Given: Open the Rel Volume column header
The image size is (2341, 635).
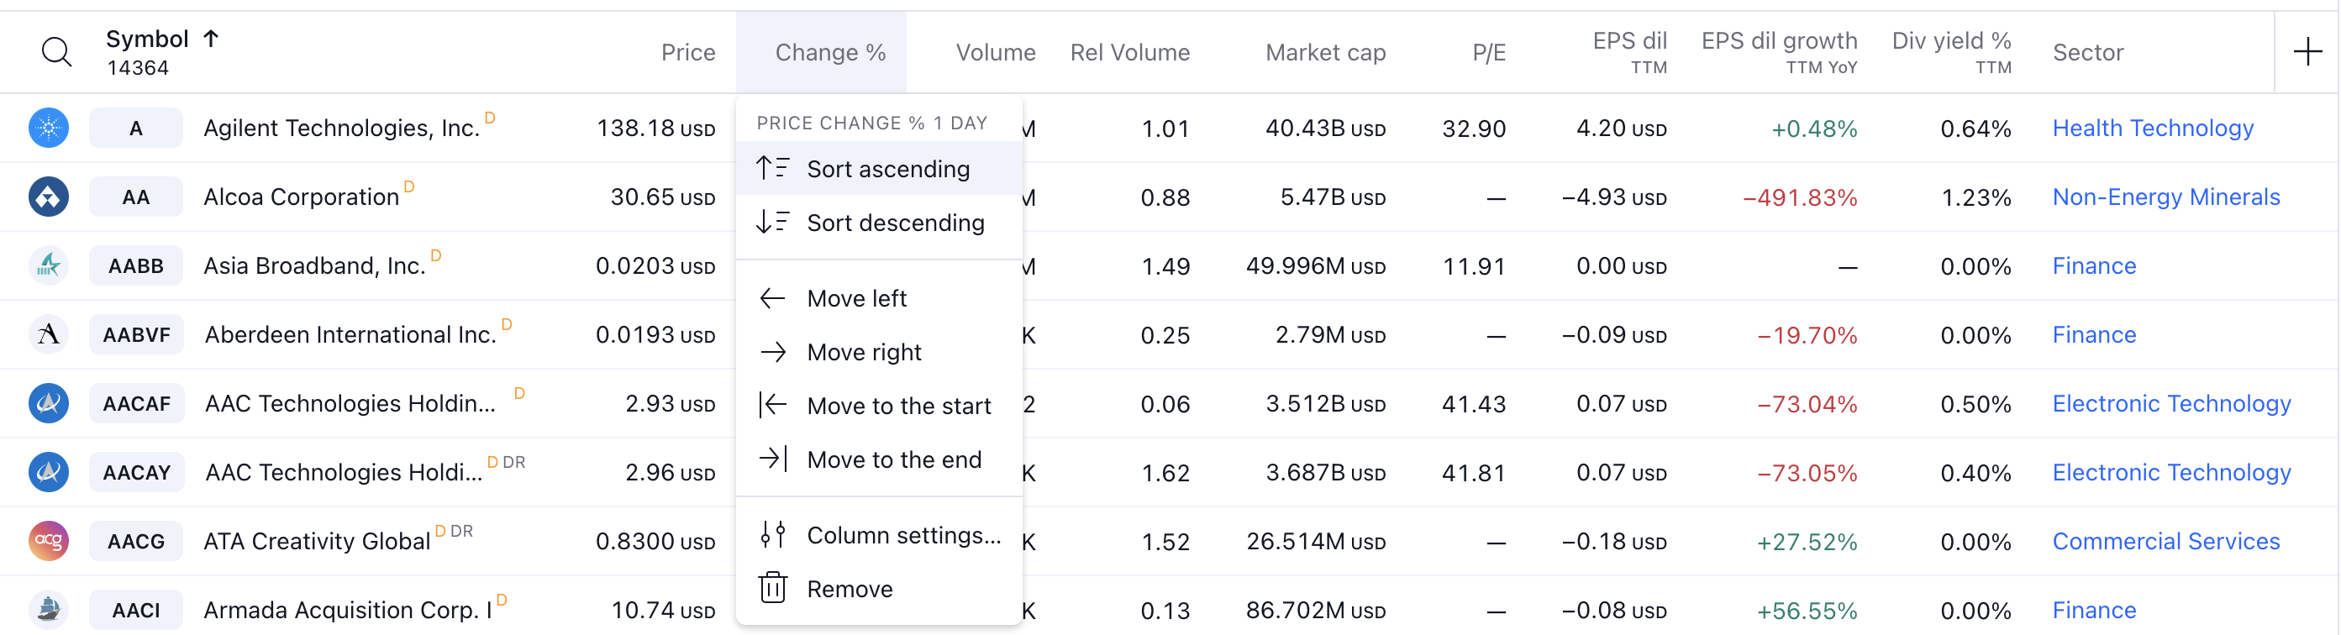Looking at the screenshot, I should tap(1129, 53).
